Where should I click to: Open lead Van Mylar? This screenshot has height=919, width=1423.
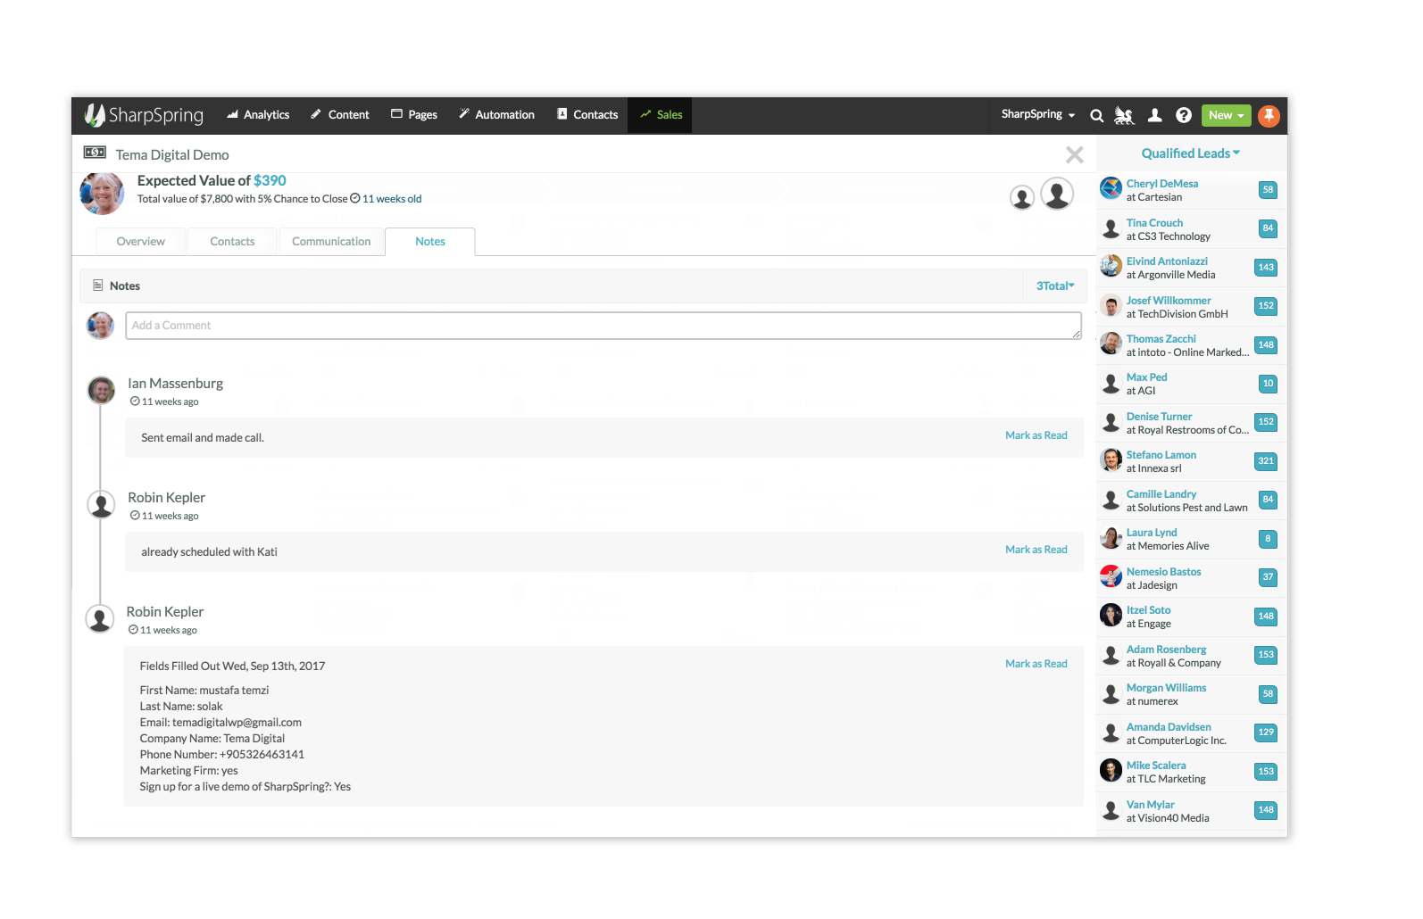click(x=1150, y=805)
